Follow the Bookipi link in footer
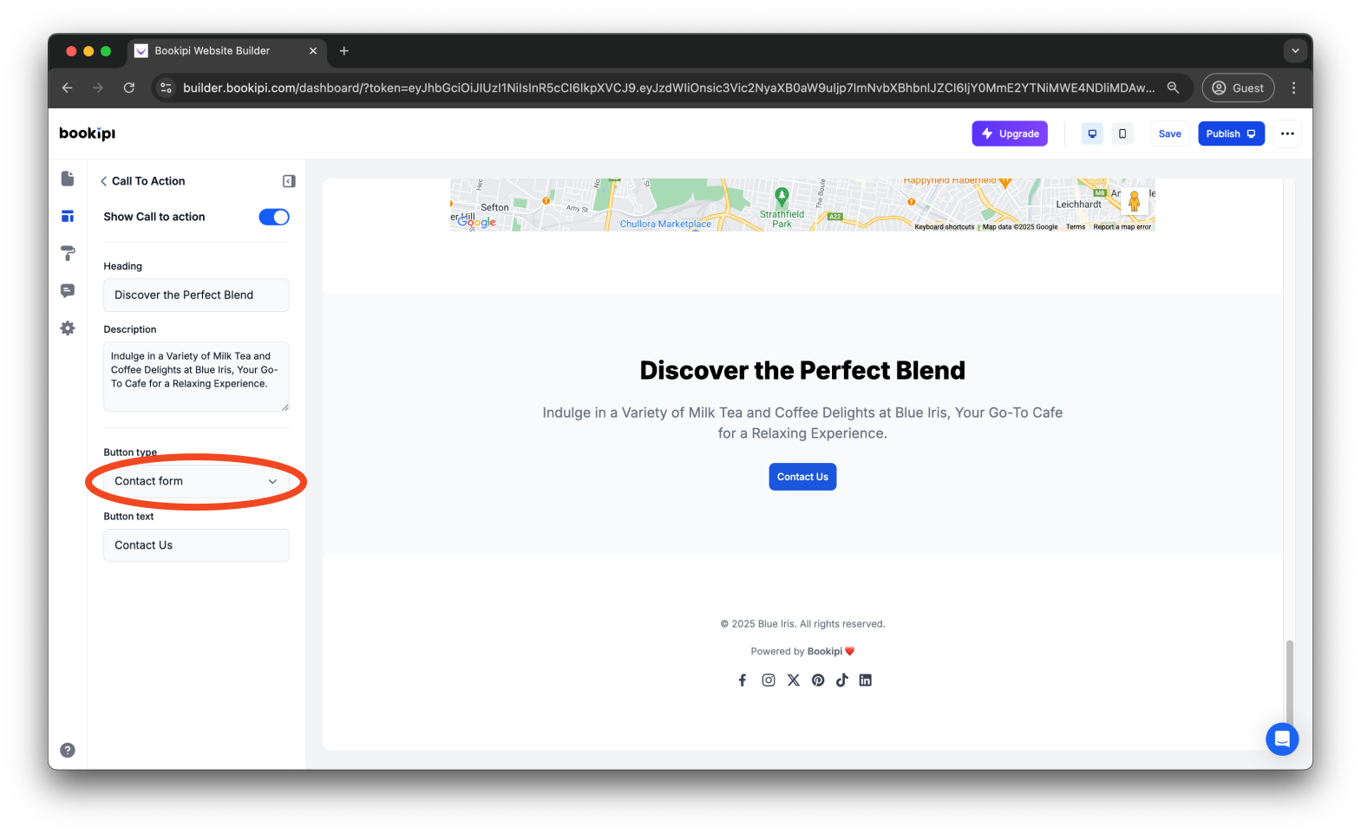Image resolution: width=1361 pixels, height=833 pixels. point(825,651)
